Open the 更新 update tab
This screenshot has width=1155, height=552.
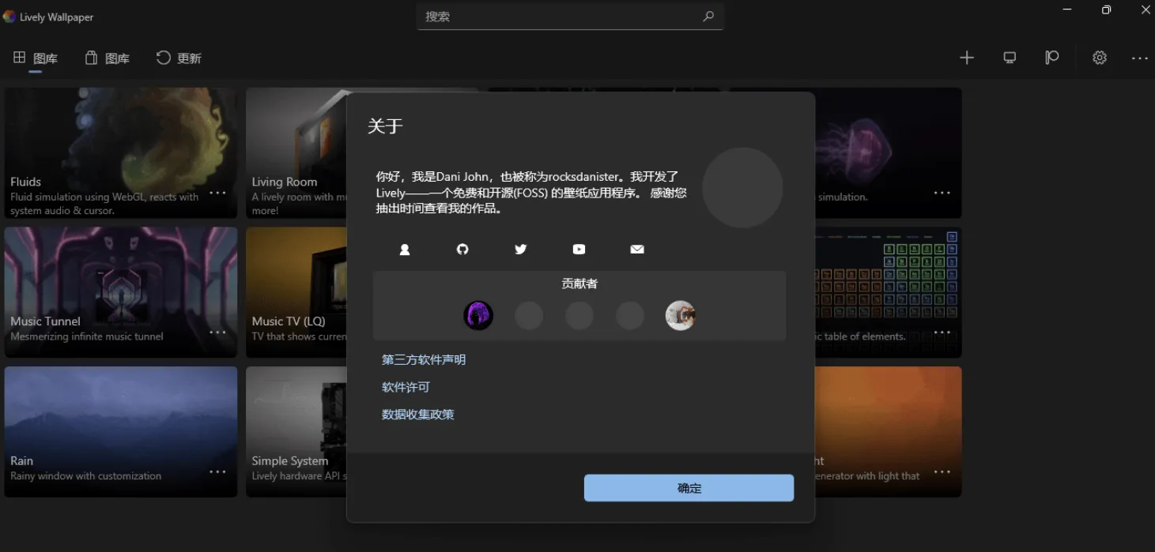[179, 58]
